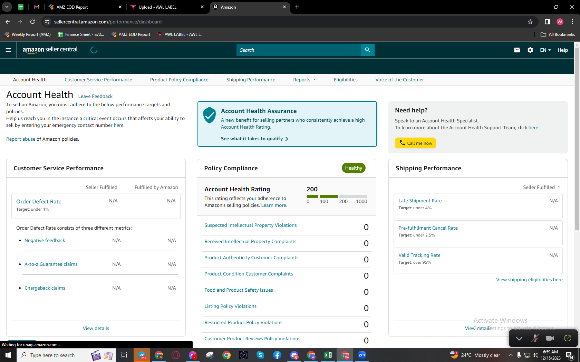This screenshot has width=580, height=362.
Task: Open the Report abuse link
Action: click(x=21, y=139)
